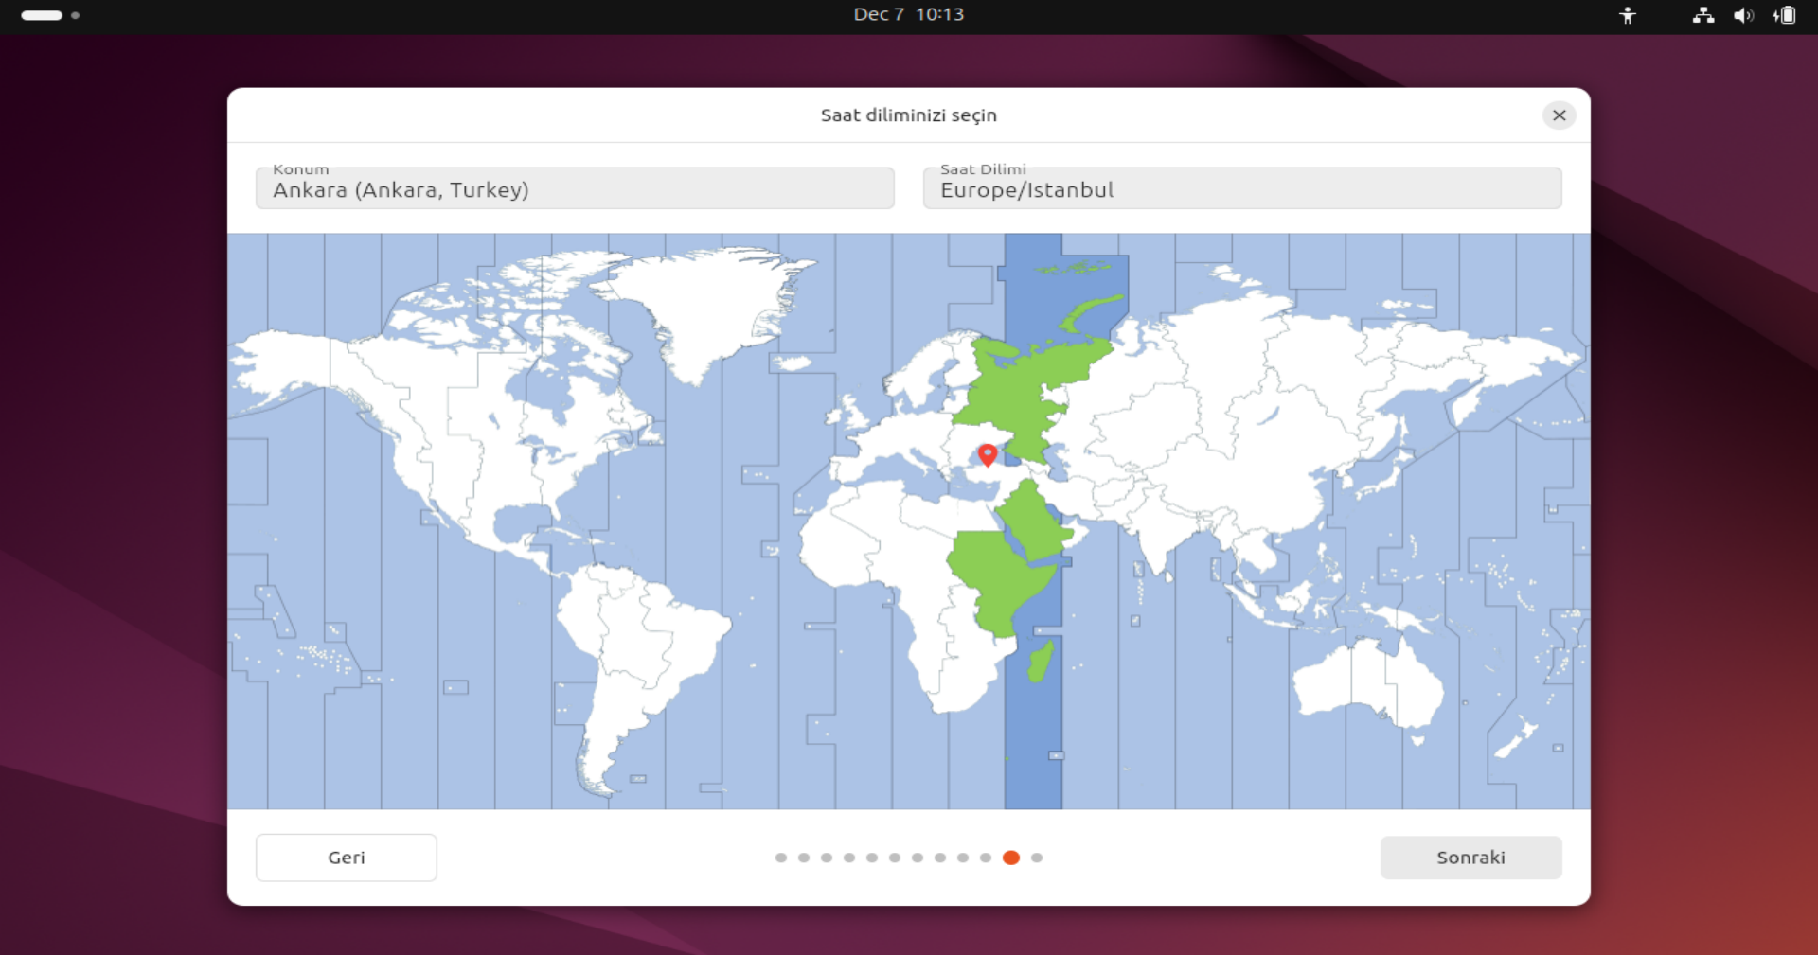Image resolution: width=1818 pixels, height=955 pixels.
Task: Click the red location pin on Turkey
Action: pos(988,454)
